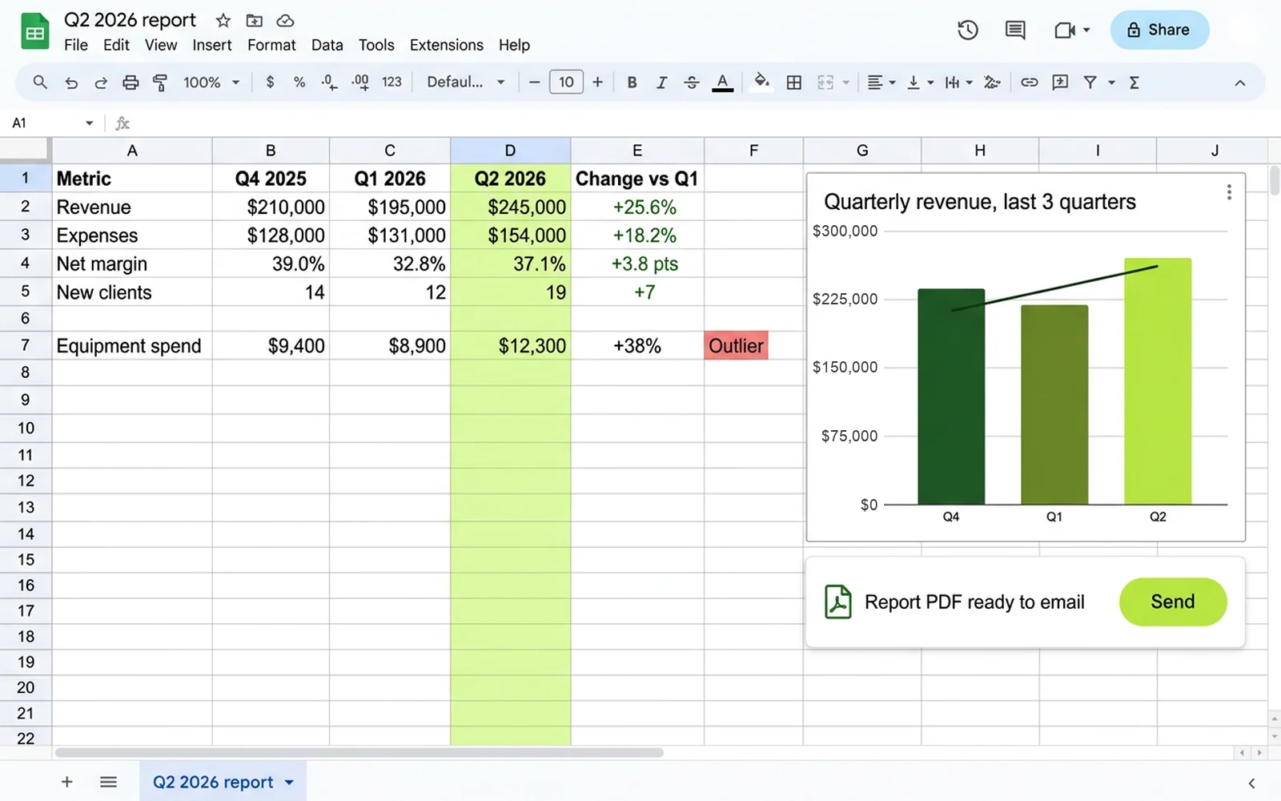The width and height of the screenshot is (1281, 801).
Task: Open the name box dropdown arrow
Action: 89,123
